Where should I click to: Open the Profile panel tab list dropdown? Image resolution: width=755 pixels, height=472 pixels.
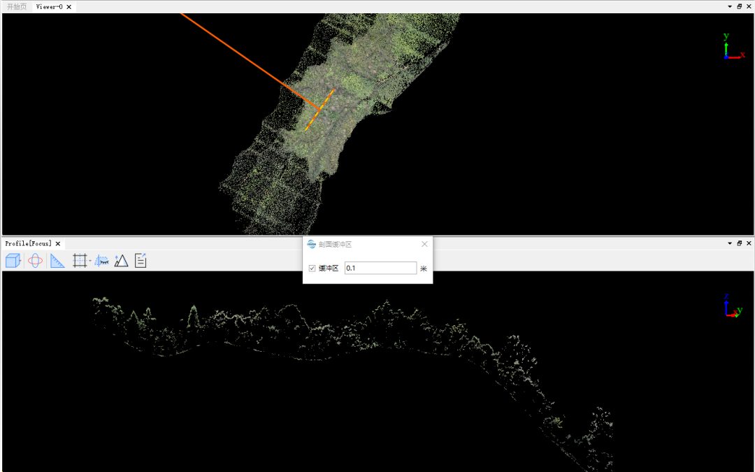[x=730, y=243]
